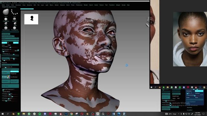This screenshot has height=116, width=207.
Task: Click the Geometry label in lower-right panel
Action: pos(189,91)
